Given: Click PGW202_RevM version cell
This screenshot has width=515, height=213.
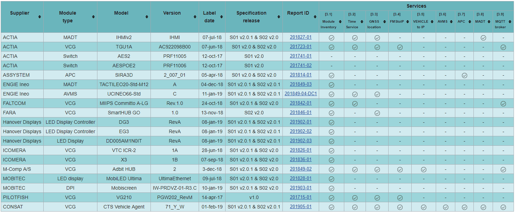Looking at the screenshot, I should (175, 197).
